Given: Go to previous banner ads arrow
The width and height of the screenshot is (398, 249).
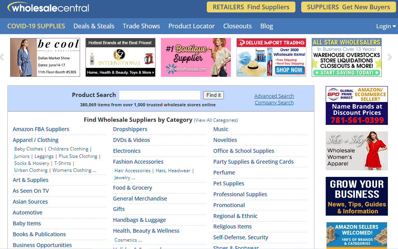Looking at the screenshot, I should click(2, 57).
